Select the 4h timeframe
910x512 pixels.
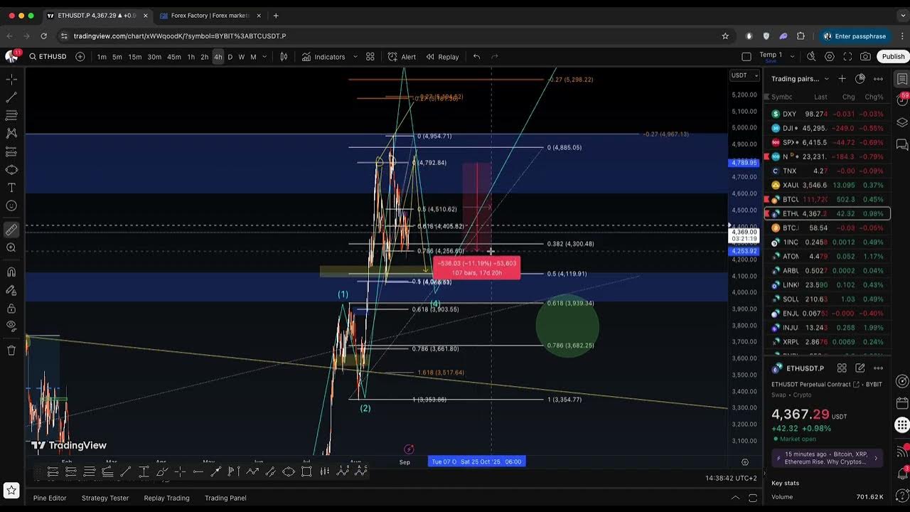pyautogui.click(x=218, y=57)
